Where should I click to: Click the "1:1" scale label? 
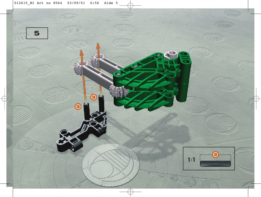pyautogui.click(x=191, y=160)
